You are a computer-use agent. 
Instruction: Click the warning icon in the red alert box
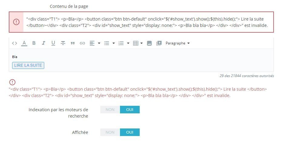click(x=16, y=22)
